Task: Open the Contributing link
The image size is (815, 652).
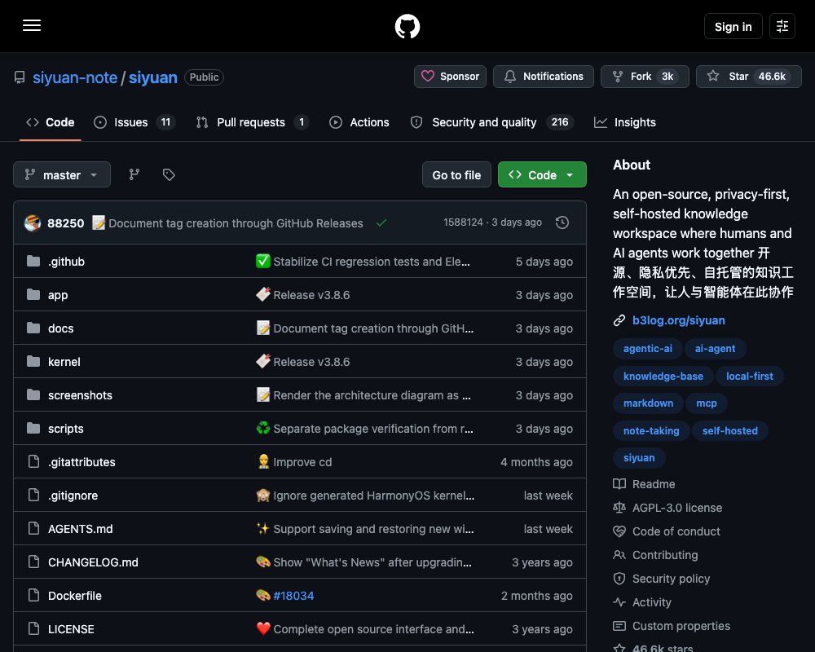Action: 655,555
